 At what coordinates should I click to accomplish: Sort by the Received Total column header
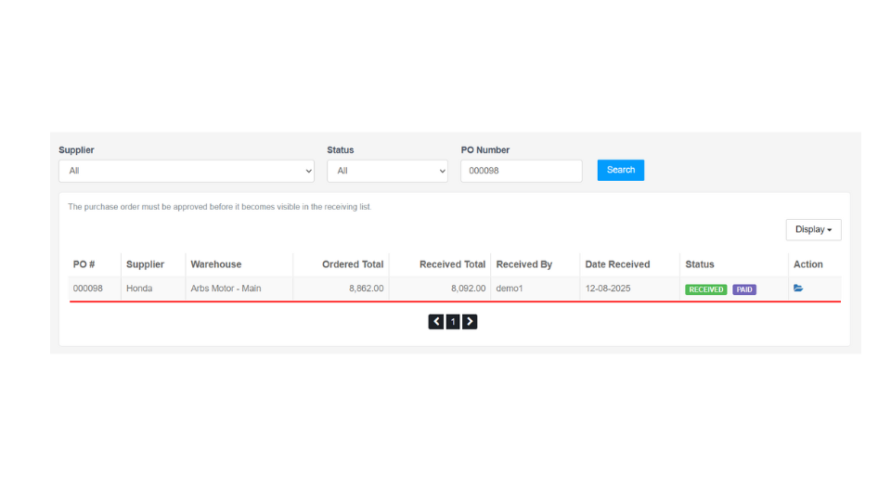pos(452,264)
